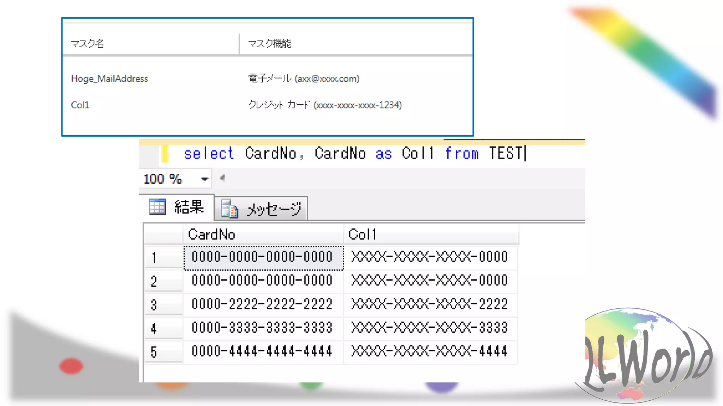Click the left scroll arrow beside zoom
This screenshot has width=723, height=406.
(x=222, y=178)
